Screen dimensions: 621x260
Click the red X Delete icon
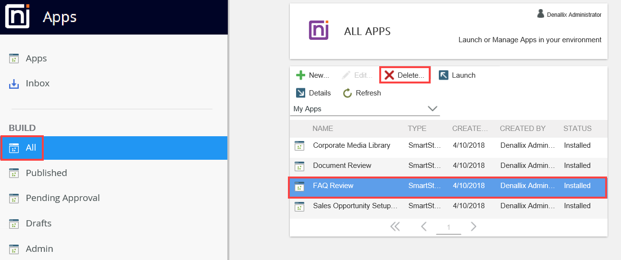click(389, 75)
